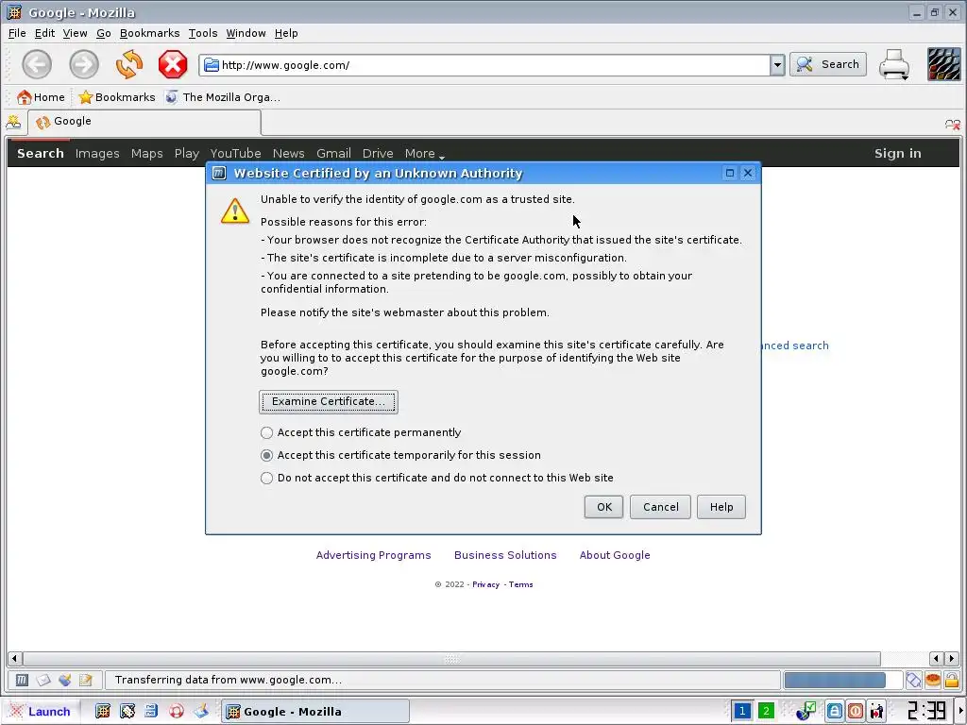
Task: Click the Help button in the dialog
Action: (x=721, y=507)
